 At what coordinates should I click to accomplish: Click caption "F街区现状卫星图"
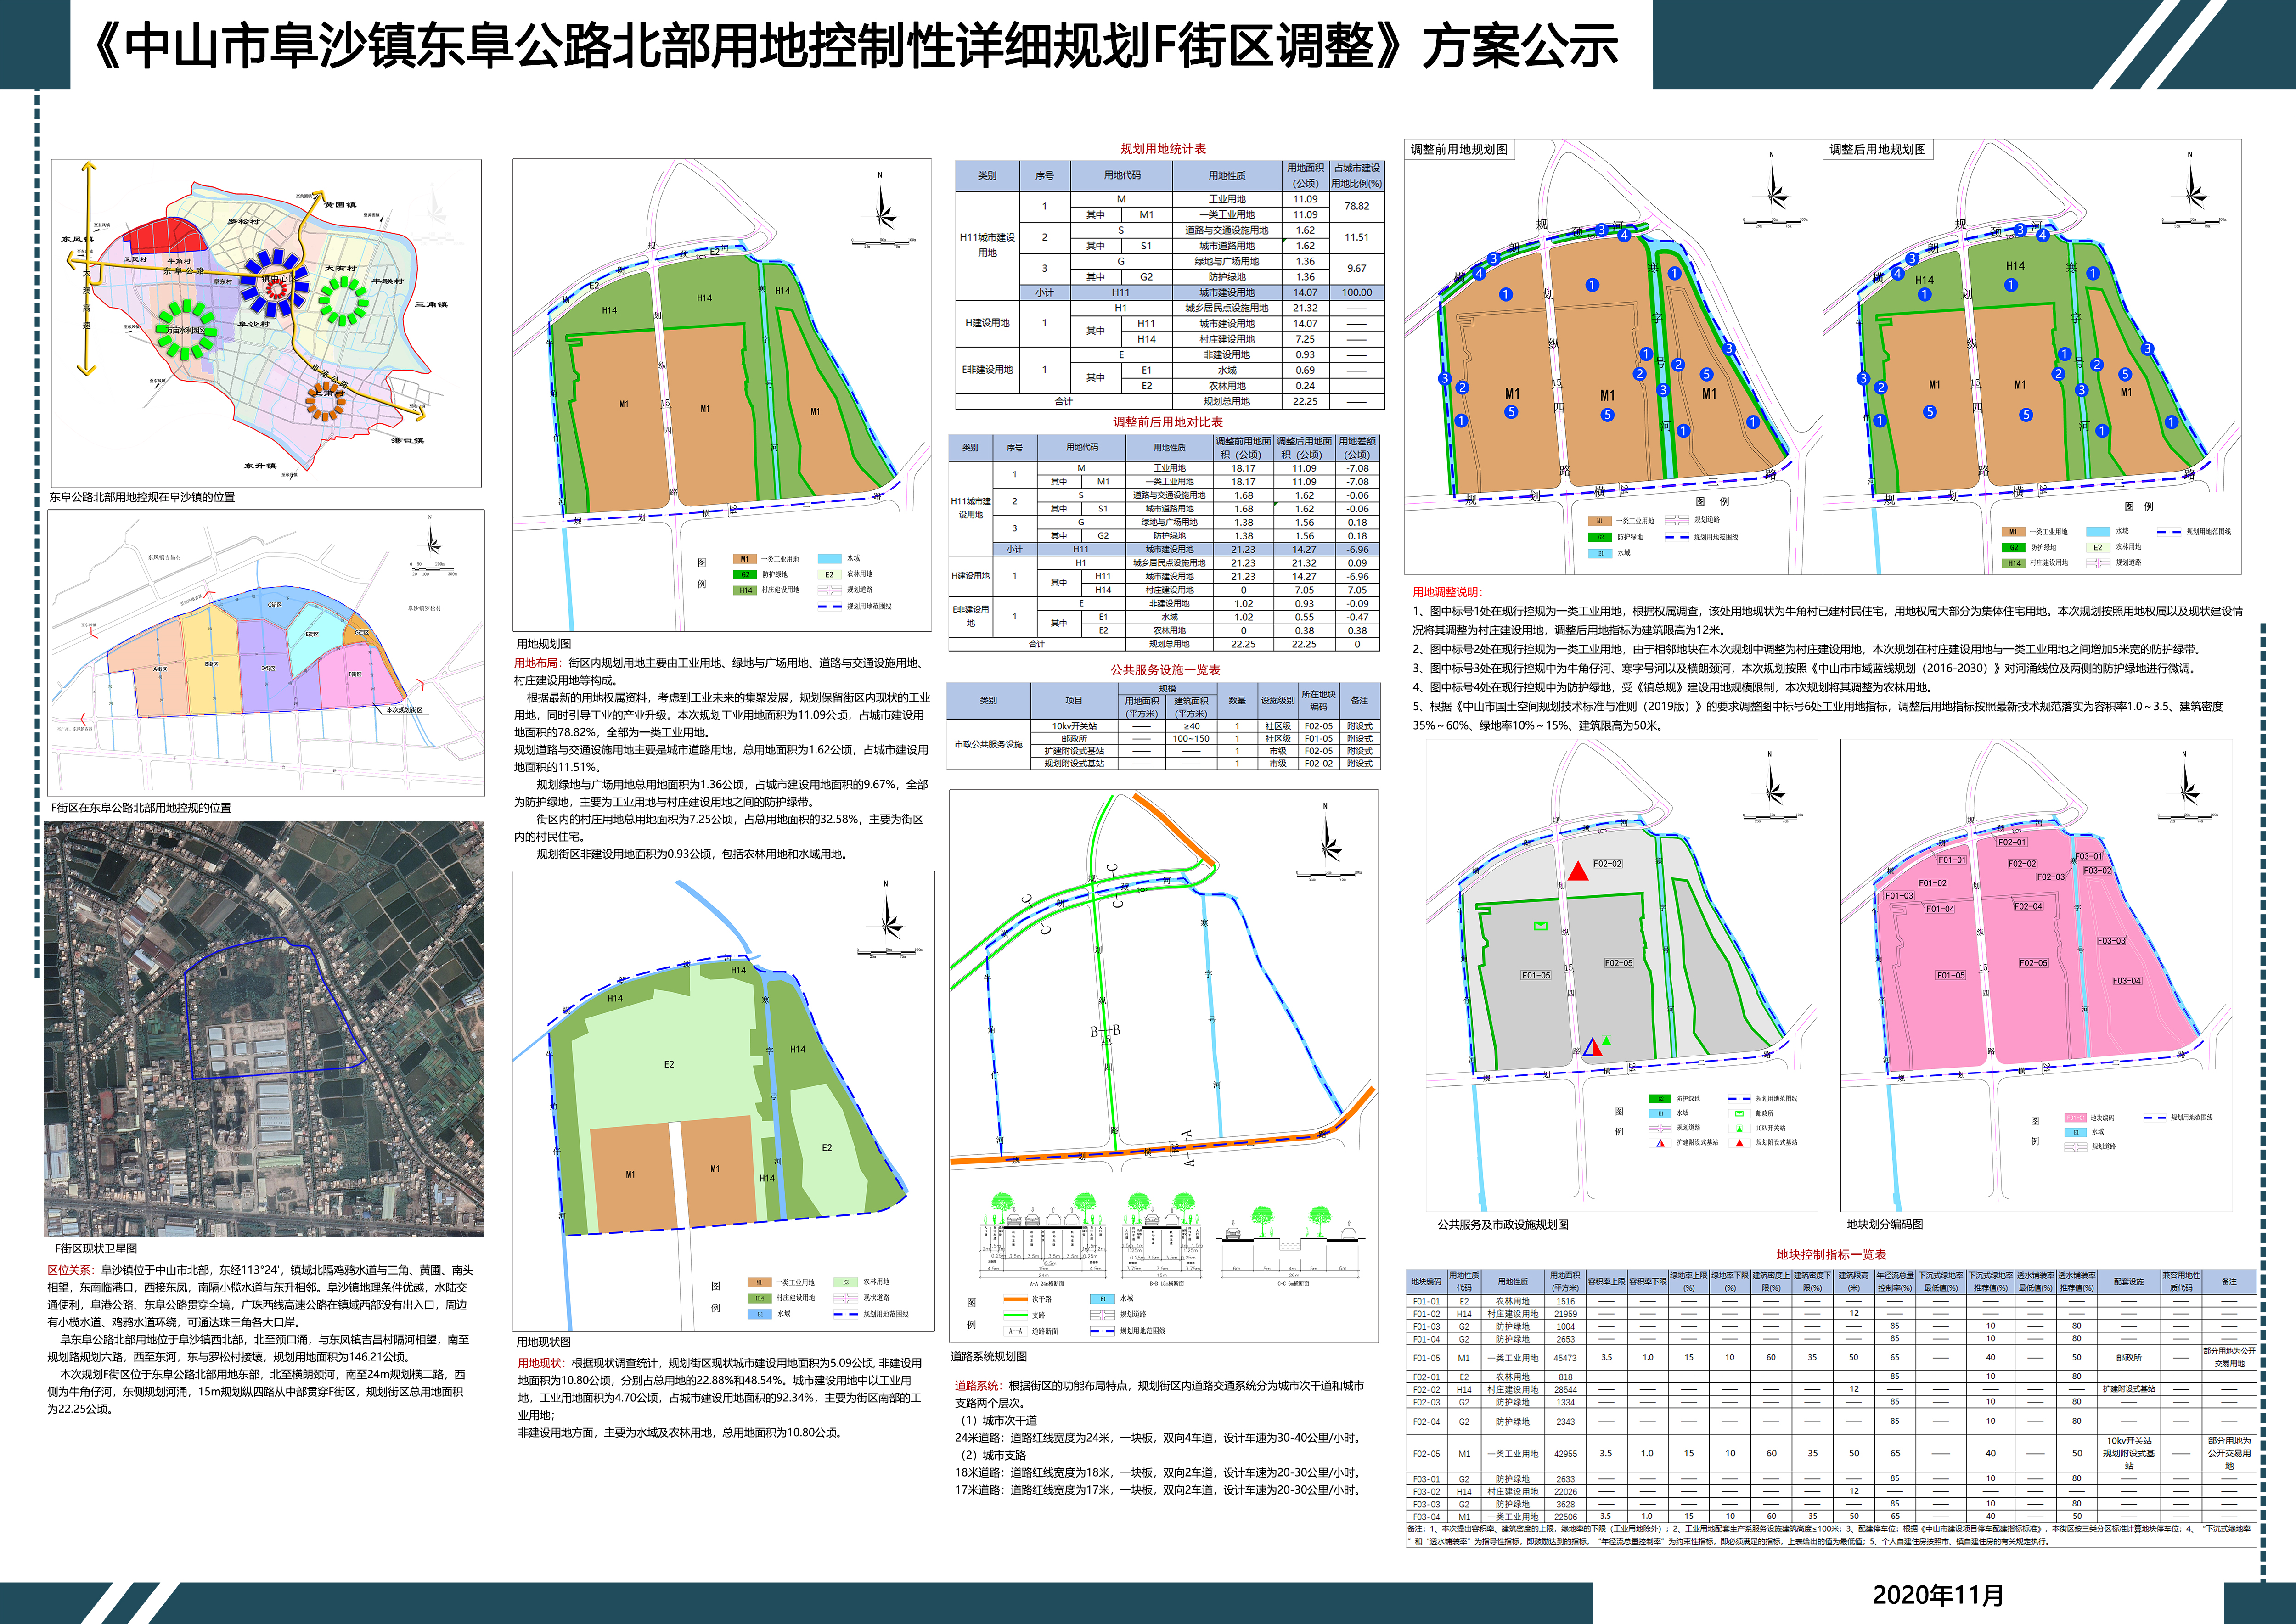click(96, 1249)
